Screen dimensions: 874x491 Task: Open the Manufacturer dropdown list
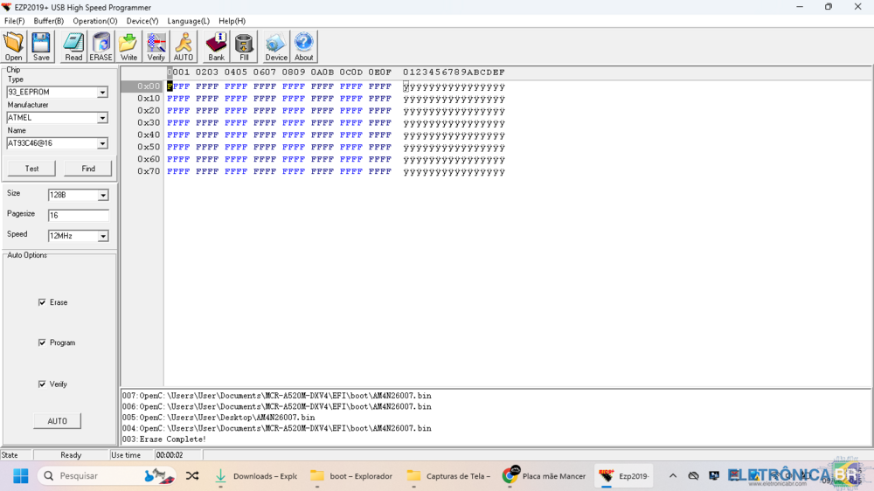(x=102, y=118)
